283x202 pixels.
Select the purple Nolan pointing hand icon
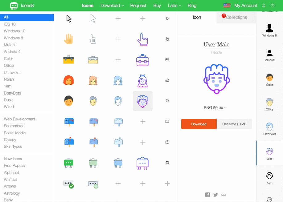(142, 39)
